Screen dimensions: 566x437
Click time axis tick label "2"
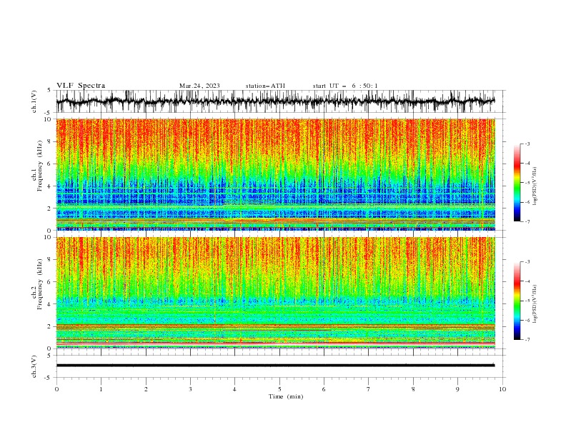coord(146,389)
